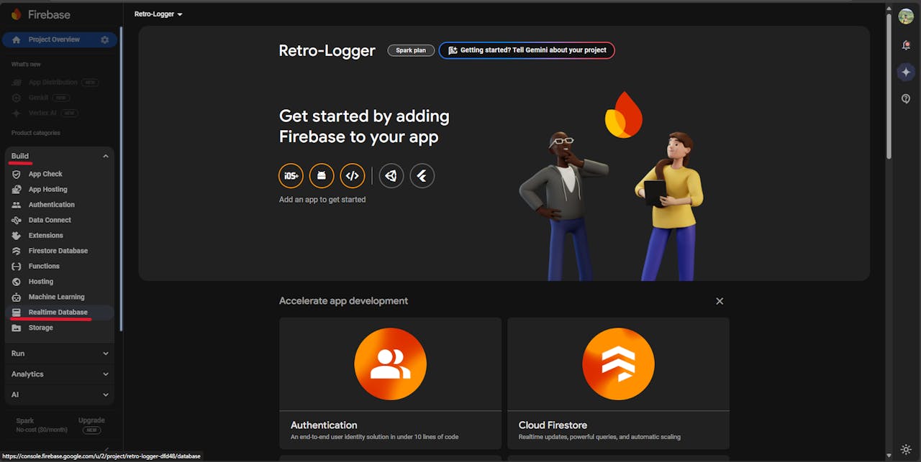Click the Storage folder icon
This screenshot has width=921, height=462.
(x=17, y=328)
